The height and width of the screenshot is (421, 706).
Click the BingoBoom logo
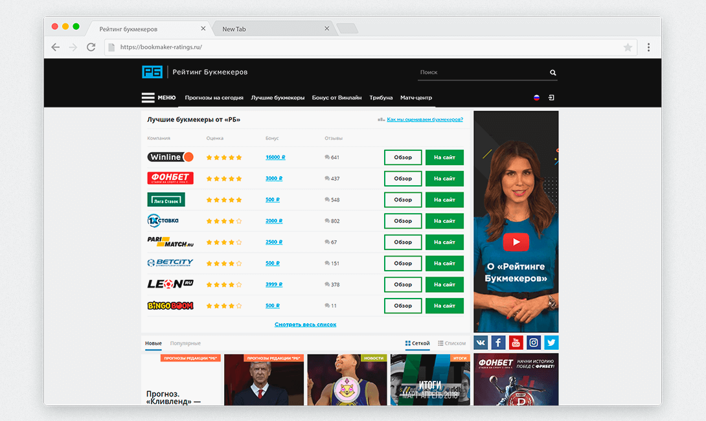coord(170,306)
